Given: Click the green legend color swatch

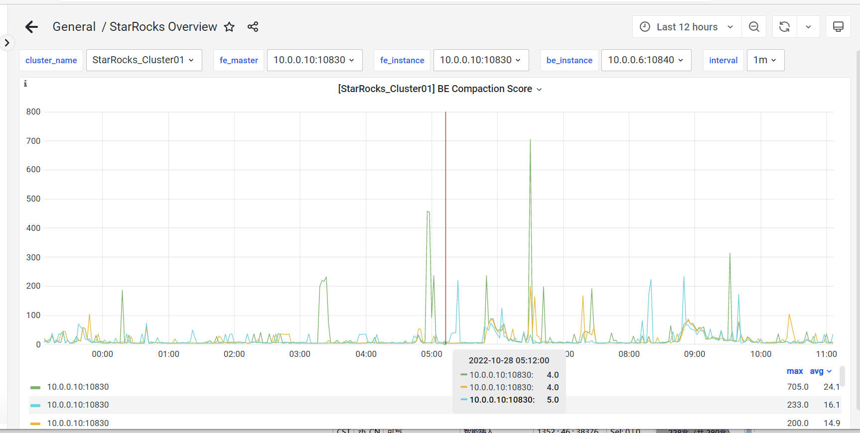Looking at the screenshot, I should tap(35, 387).
